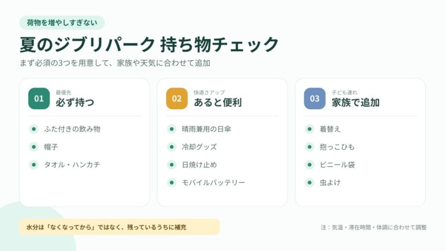446x251 pixels.
Task: Select the タオル・ハンカチ list item
Action: pos(72,165)
